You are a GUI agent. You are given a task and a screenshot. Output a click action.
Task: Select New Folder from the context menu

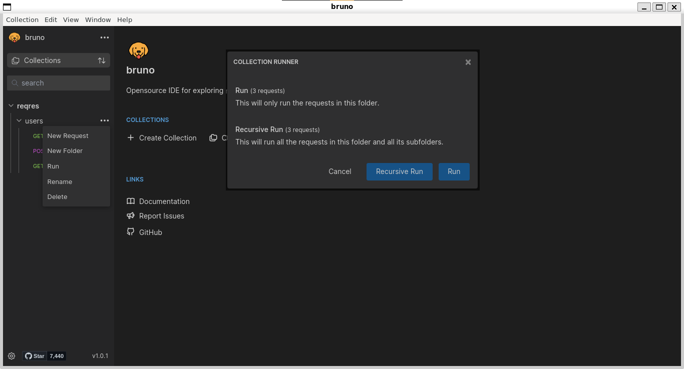click(65, 150)
